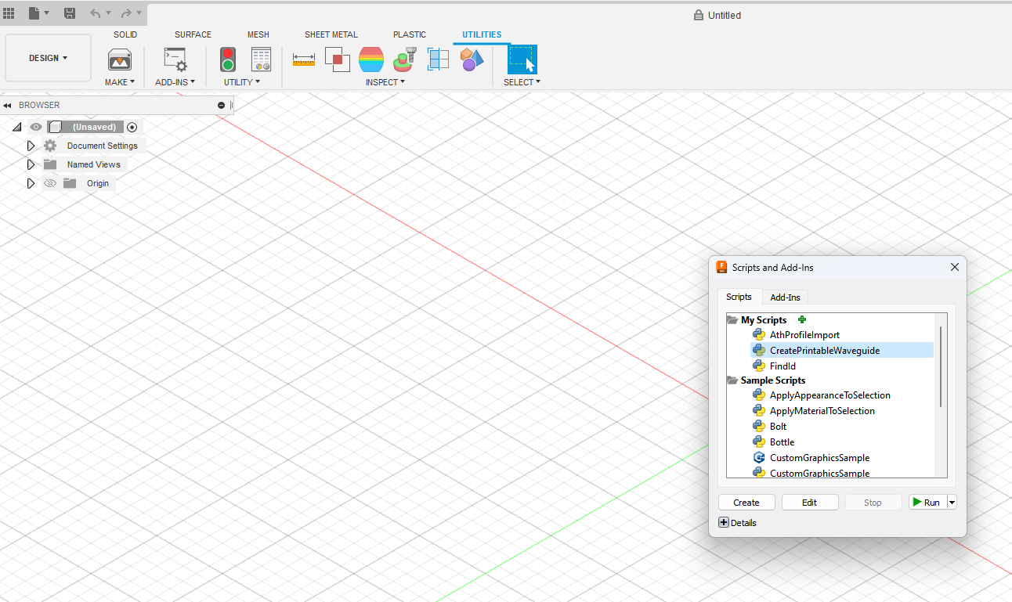Viewport: 1012px width, 602px height.
Task: Click the scripts list scrollbar
Action: [x=941, y=366]
